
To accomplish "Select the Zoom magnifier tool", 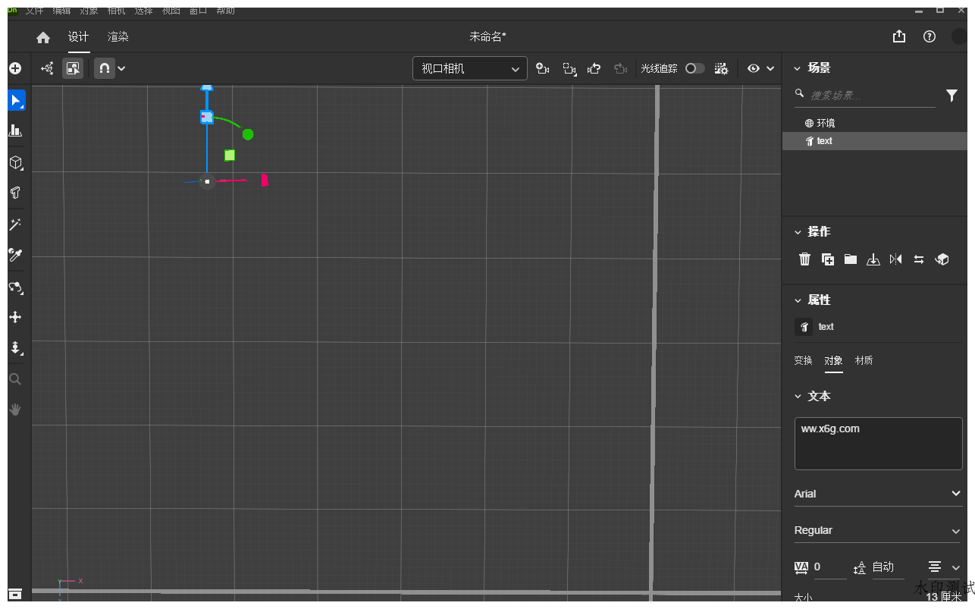I will tap(15, 379).
